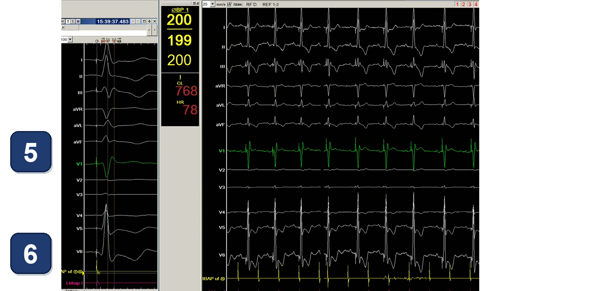This screenshot has height=291, width=590.
Task: Switch to page 1 in real-time window
Action: [457, 4]
